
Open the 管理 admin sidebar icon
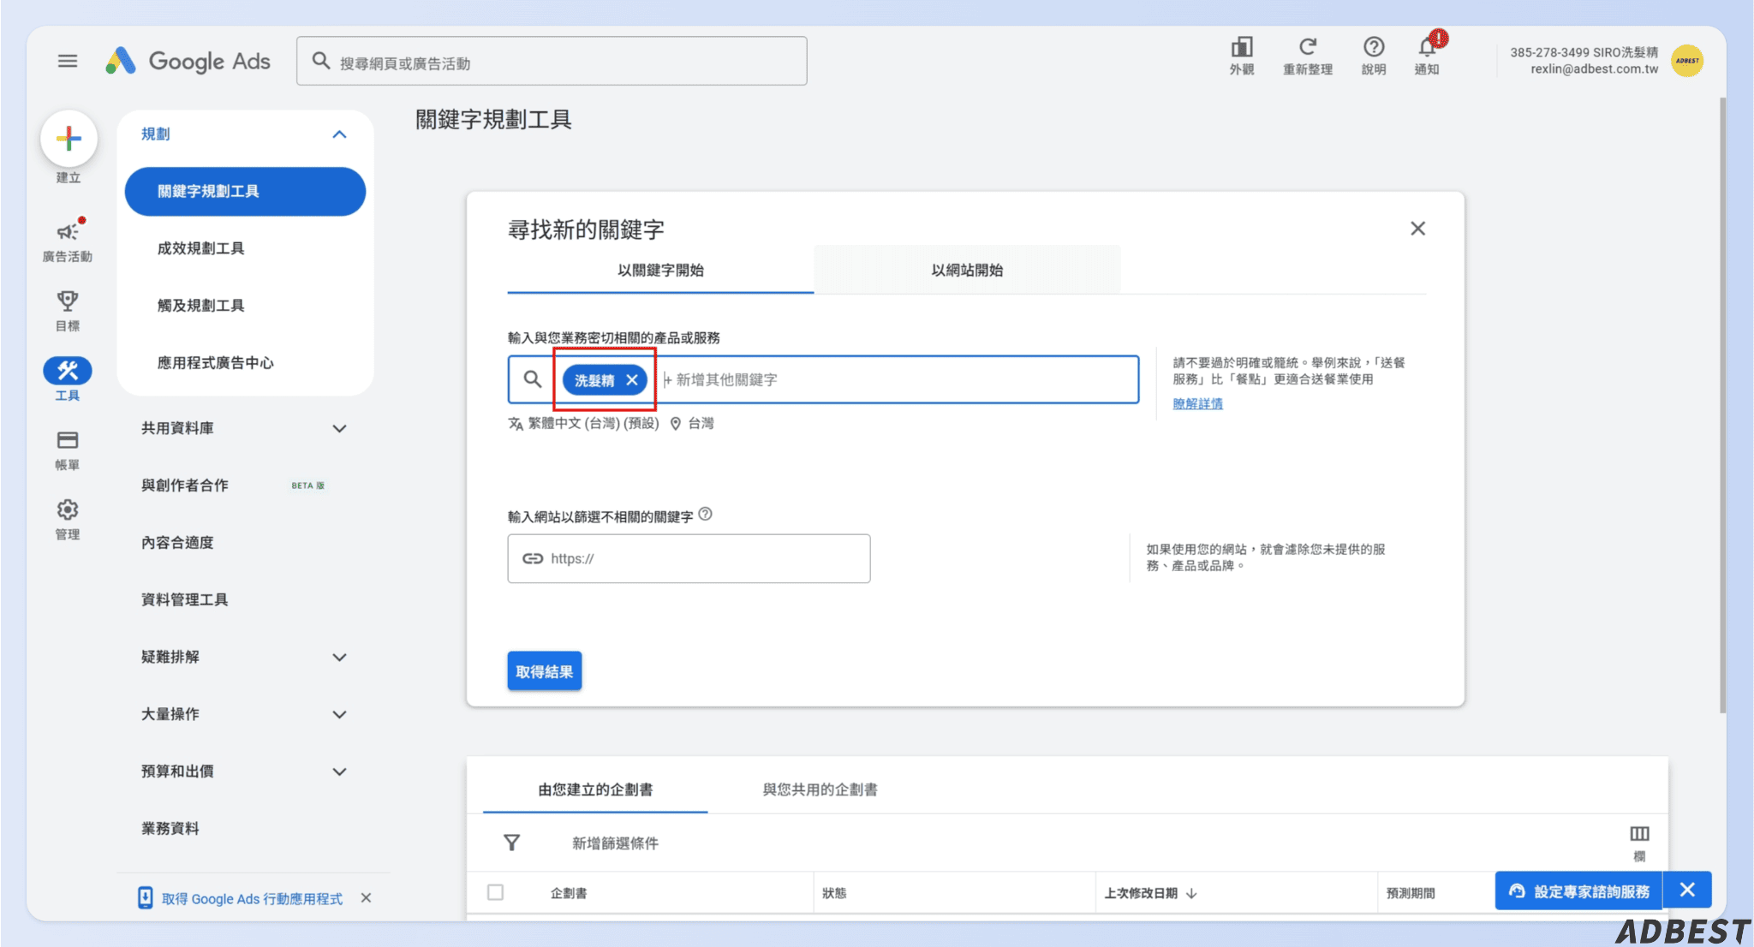[x=67, y=510]
